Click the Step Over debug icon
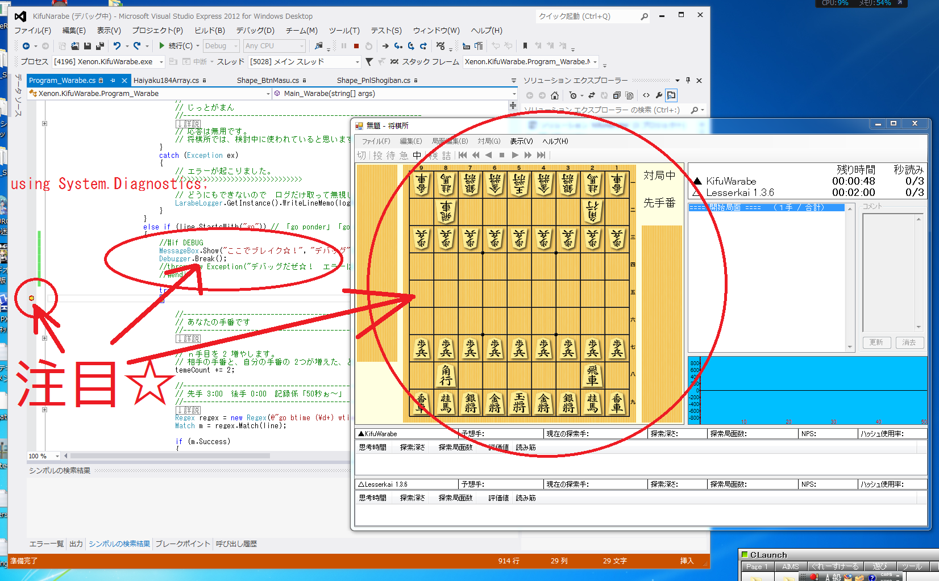 pyautogui.click(x=410, y=46)
